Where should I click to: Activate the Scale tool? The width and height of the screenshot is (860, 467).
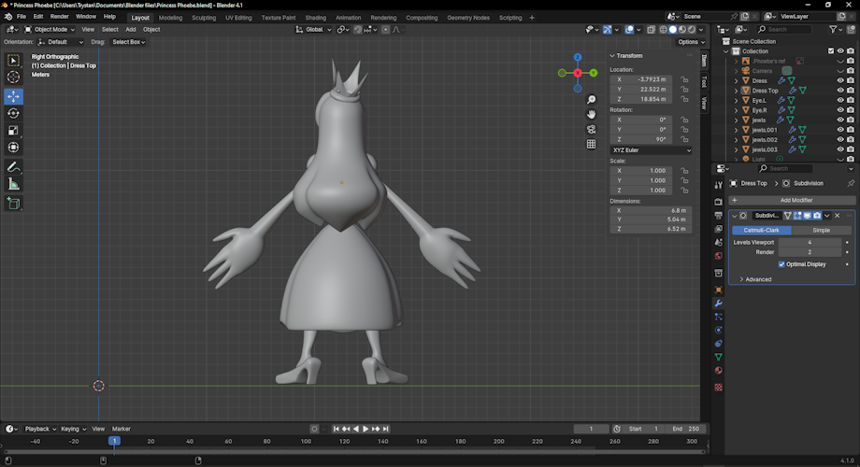pos(13,131)
